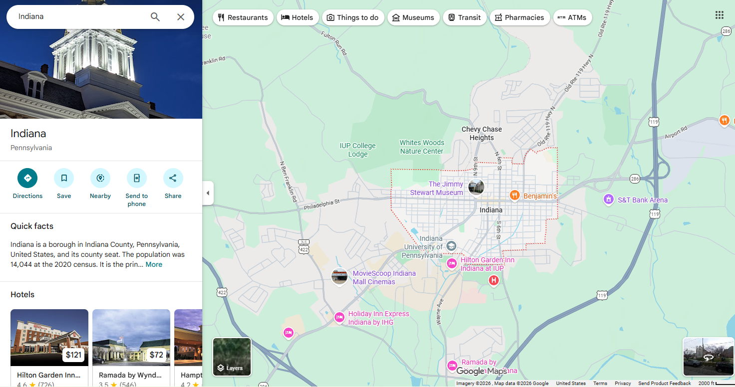Click the Indiana University of Pennsylvania pin
The height and width of the screenshot is (387, 735).
click(451, 246)
